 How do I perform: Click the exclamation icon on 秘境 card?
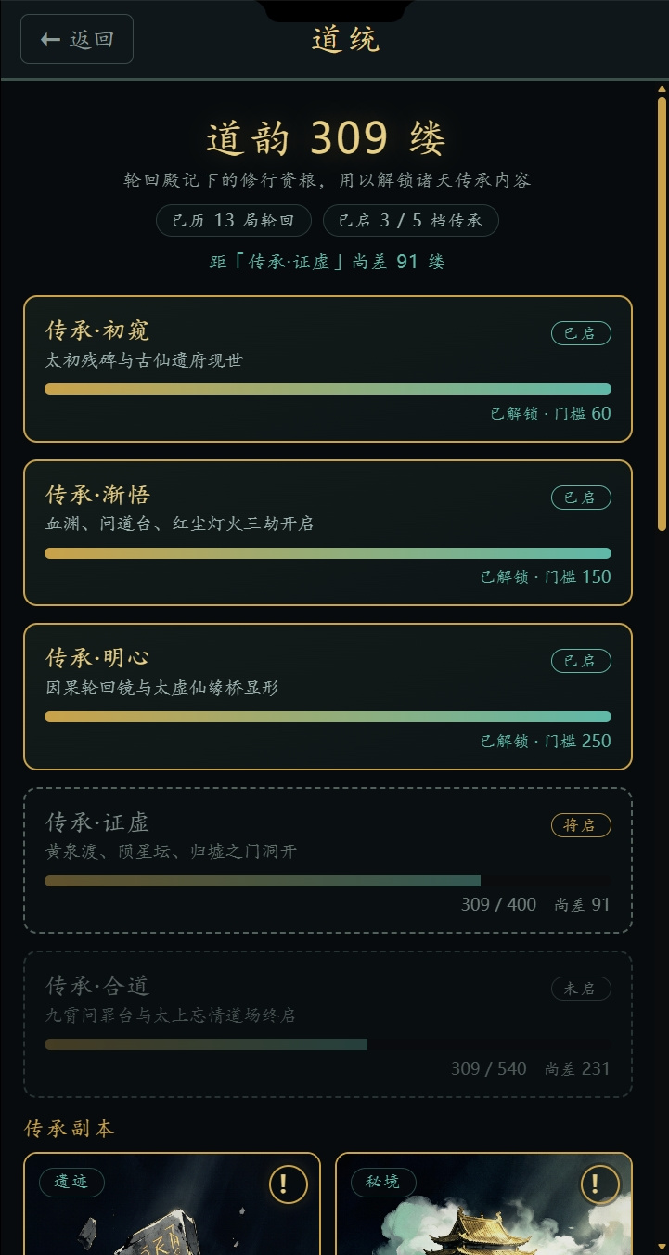coord(600,1184)
